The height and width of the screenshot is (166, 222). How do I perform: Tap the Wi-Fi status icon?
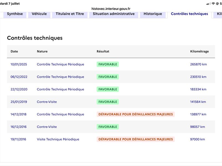213,4
